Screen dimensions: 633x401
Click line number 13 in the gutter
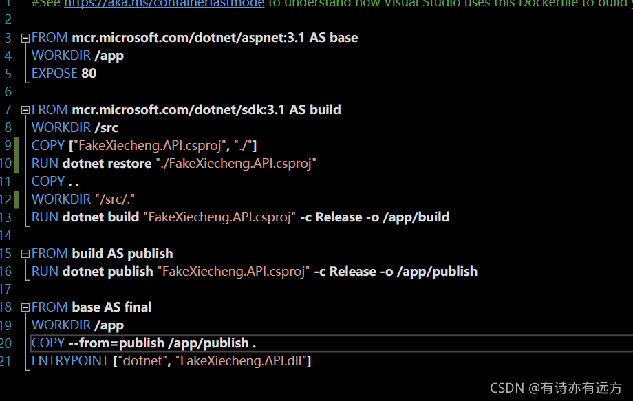tap(6, 217)
